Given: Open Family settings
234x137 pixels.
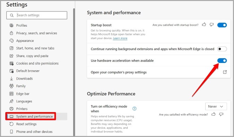Looking at the screenshot, I should (x=21, y=86).
